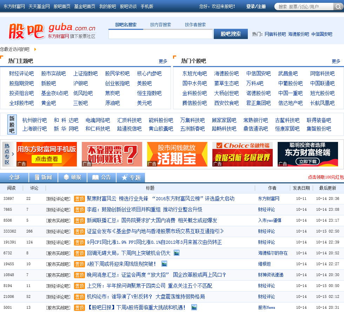344x313 pixels.
Task: Open 基金吧首页 in top navigation
Action: (x=85, y=6)
